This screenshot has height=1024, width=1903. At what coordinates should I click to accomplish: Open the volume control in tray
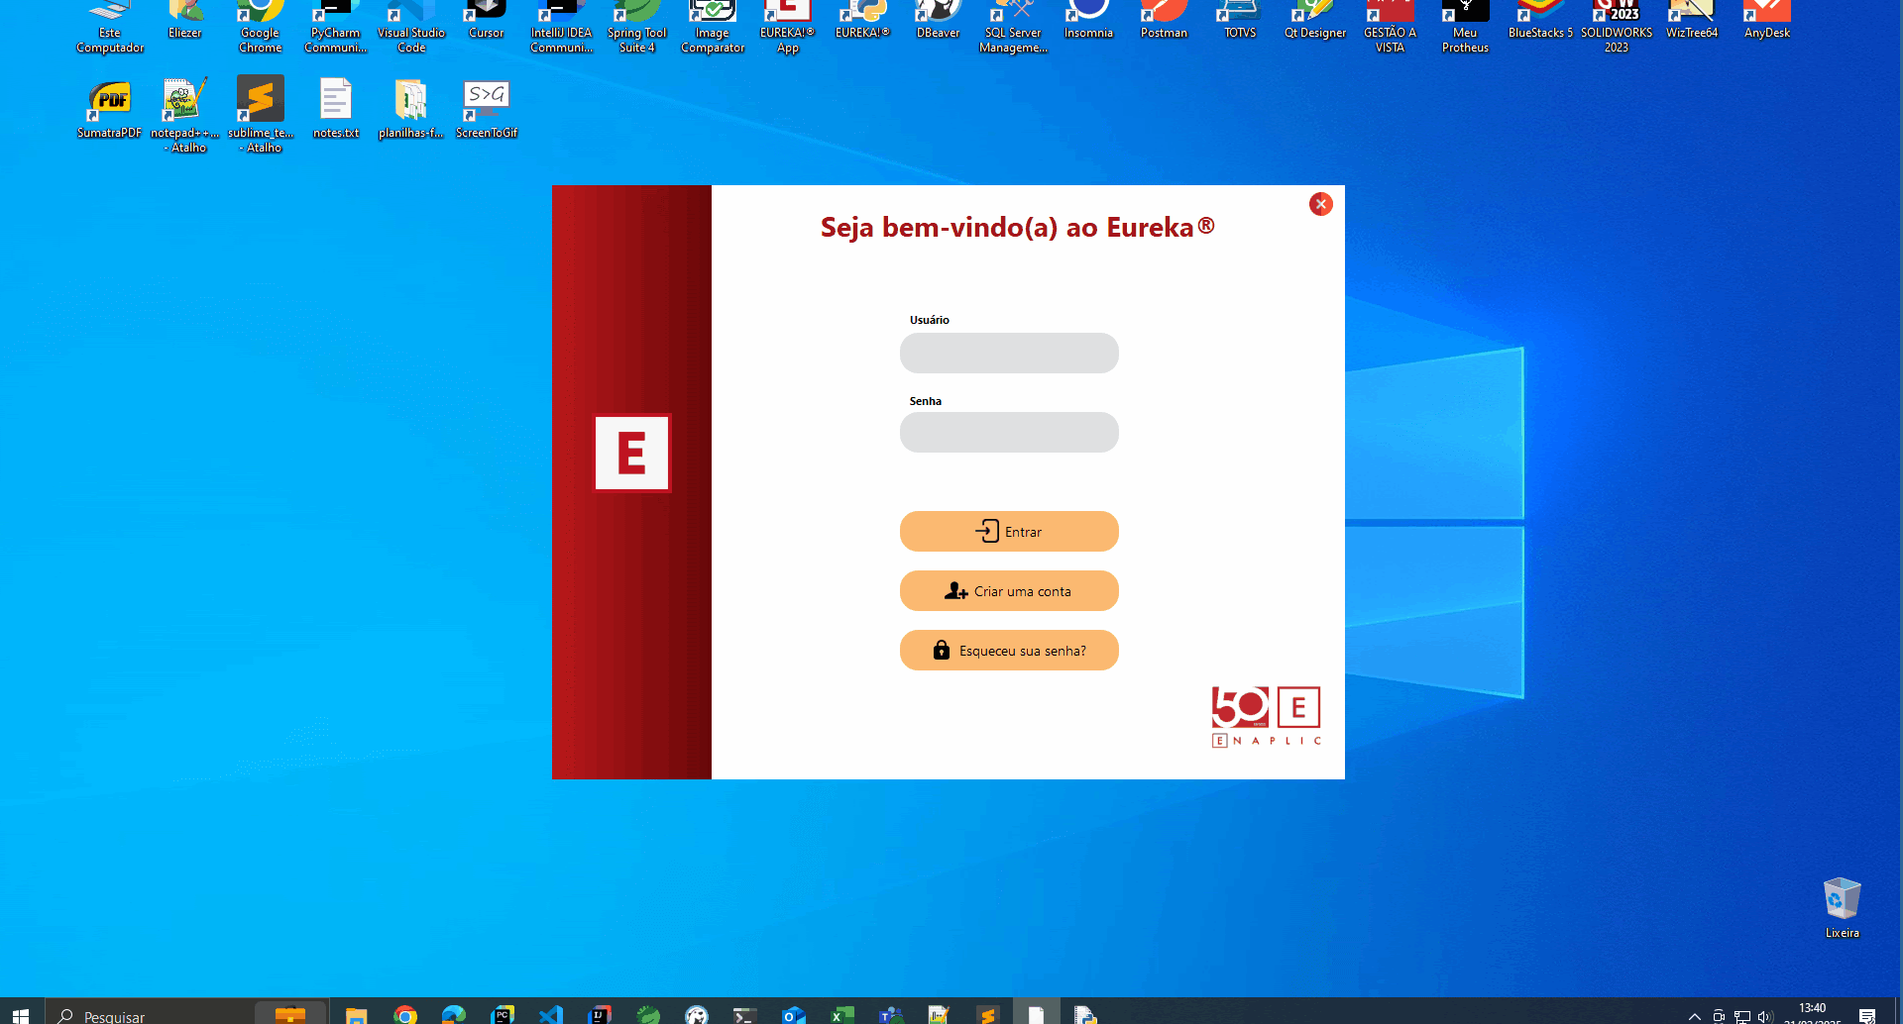pos(1765,1016)
